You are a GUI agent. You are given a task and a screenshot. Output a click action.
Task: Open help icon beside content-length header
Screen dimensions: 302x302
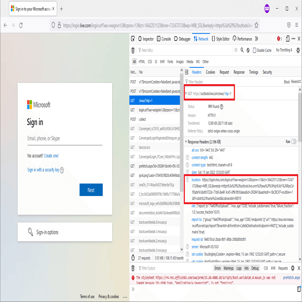click(x=187, y=157)
